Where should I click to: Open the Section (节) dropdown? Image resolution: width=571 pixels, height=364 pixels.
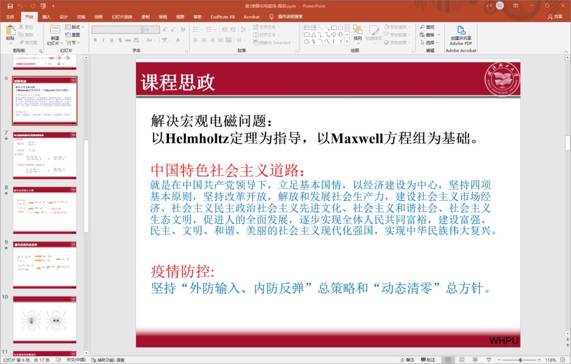[x=73, y=42]
